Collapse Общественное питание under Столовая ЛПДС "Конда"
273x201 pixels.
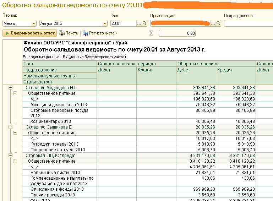(x=15, y=161)
